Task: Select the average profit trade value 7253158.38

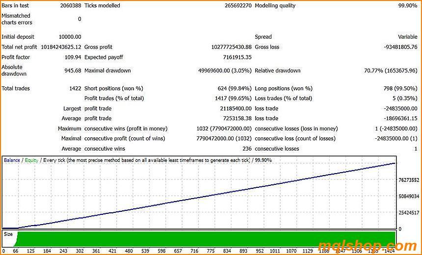Action: [237, 119]
